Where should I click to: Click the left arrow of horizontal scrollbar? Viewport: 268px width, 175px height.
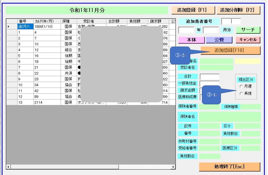point(8,167)
